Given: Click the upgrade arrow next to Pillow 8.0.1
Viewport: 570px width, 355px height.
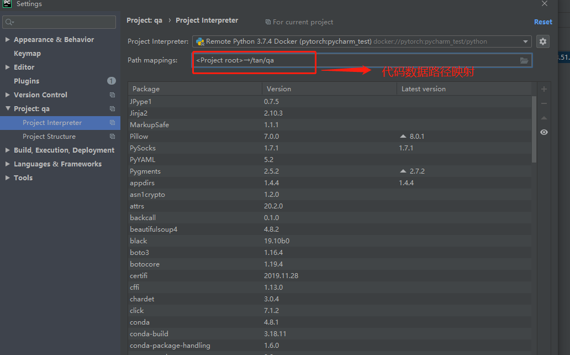Looking at the screenshot, I should click(403, 136).
